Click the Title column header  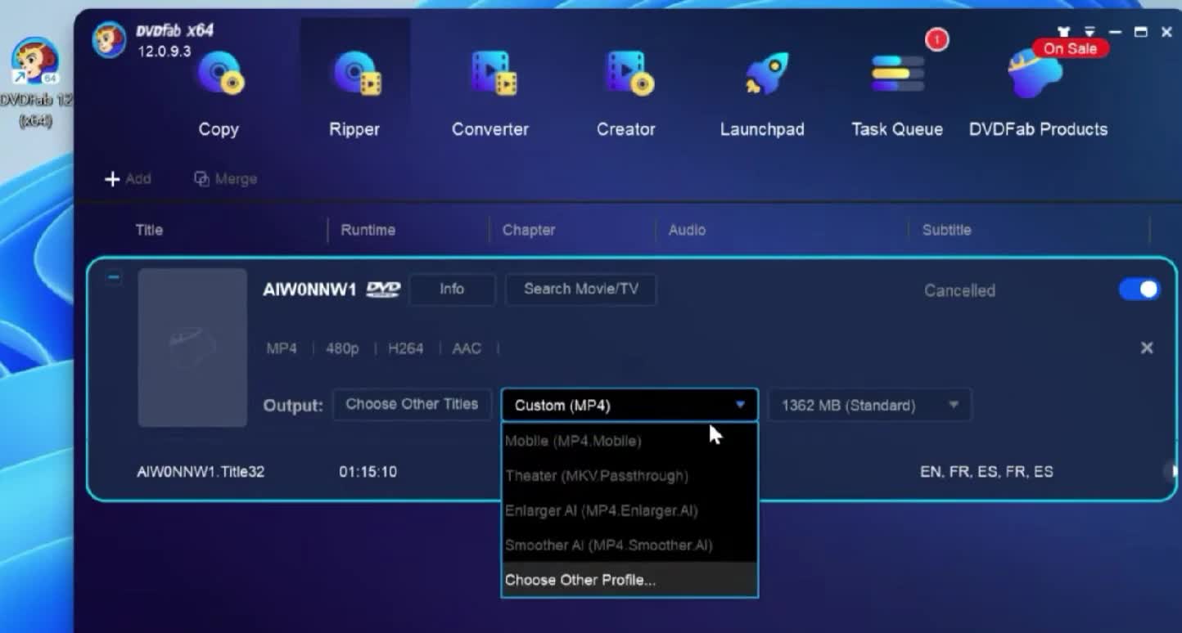149,231
